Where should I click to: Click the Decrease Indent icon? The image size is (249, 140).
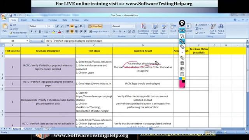point(81,31)
